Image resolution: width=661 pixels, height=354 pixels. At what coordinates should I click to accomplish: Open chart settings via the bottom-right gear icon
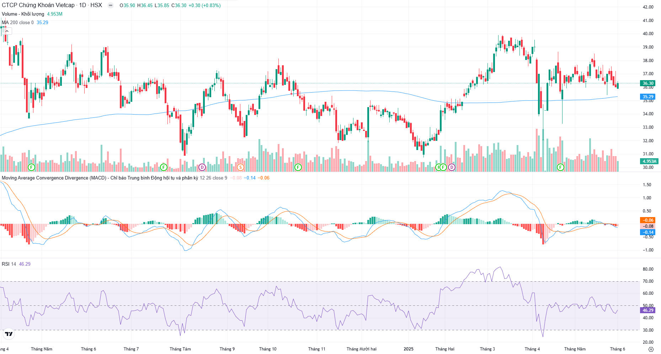tap(651, 349)
